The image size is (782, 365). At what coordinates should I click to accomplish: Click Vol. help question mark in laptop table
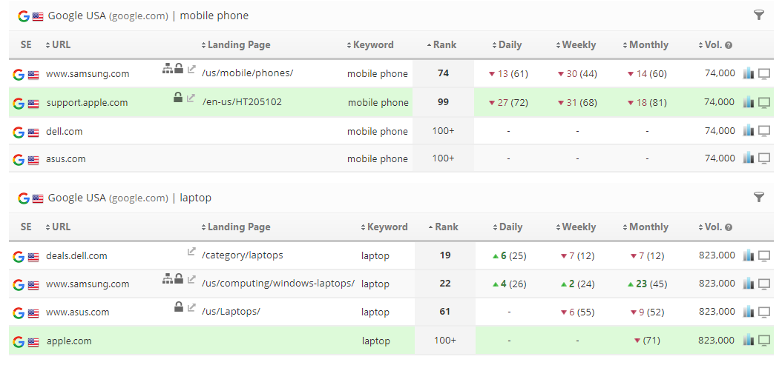tap(729, 227)
